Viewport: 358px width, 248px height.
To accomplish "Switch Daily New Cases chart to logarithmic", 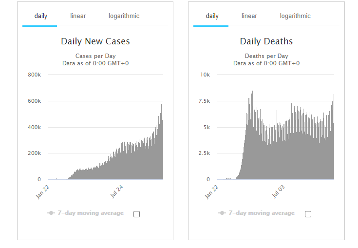I will coord(124,16).
